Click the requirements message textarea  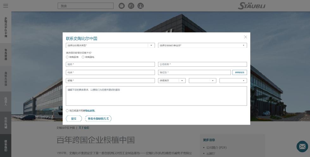pos(156,96)
